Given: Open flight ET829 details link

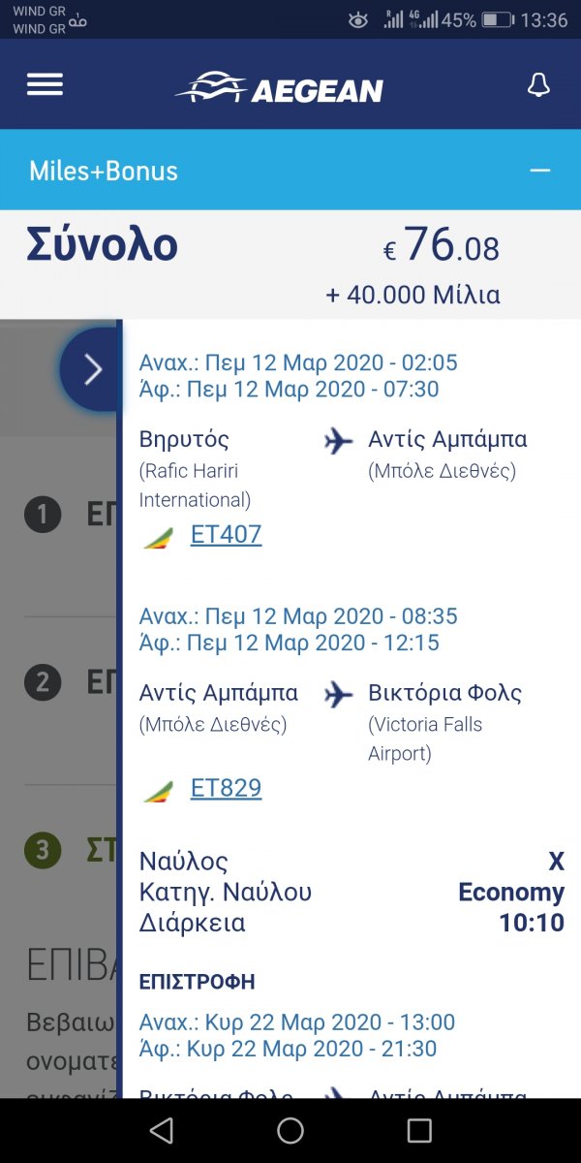Looking at the screenshot, I should point(226,788).
